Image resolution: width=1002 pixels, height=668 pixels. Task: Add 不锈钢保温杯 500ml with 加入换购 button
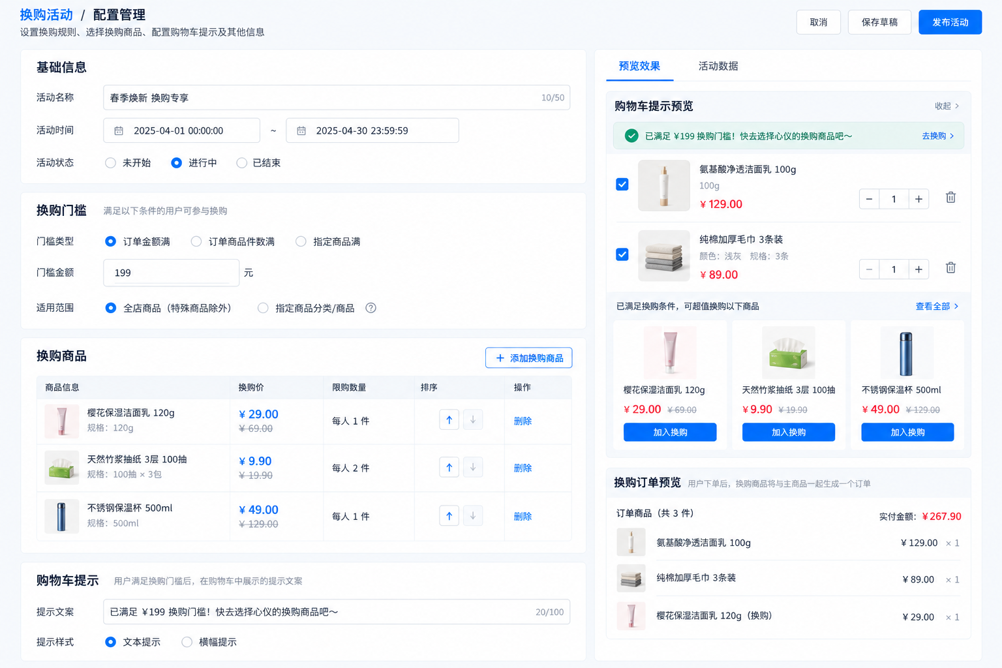coord(907,432)
